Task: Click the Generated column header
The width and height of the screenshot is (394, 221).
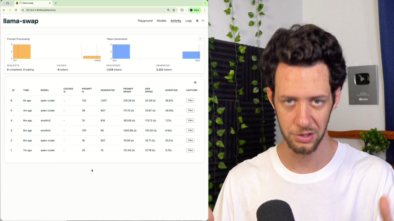Action: 107,90
